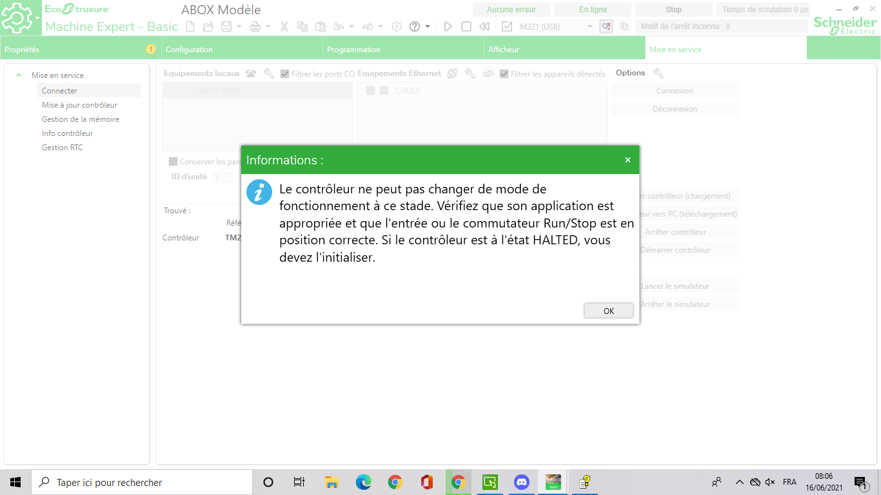Click the help question mark icon
The image size is (881, 495).
pyautogui.click(x=415, y=26)
